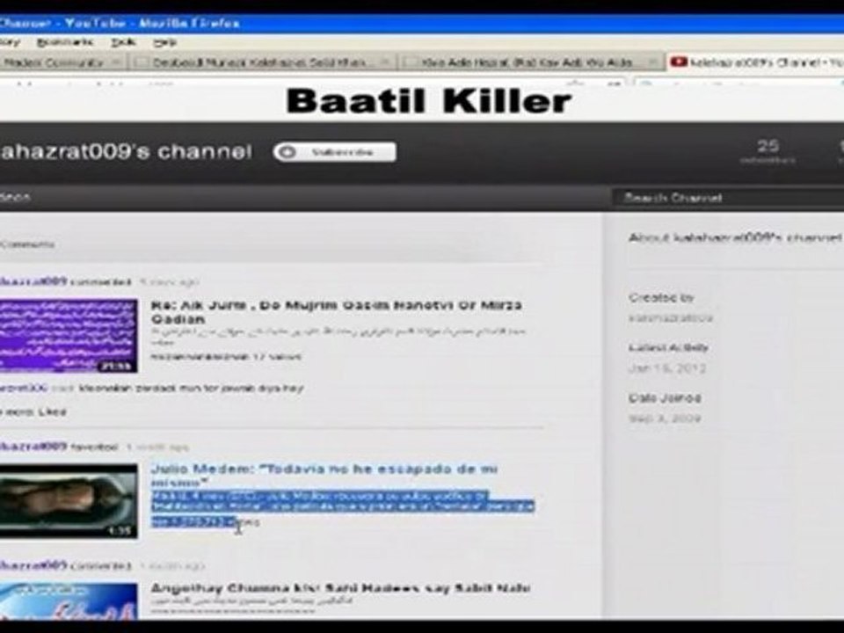Click the YouTube favicon on the channel tab
This screenshot has width=844, height=633.
tap(678, 62)
